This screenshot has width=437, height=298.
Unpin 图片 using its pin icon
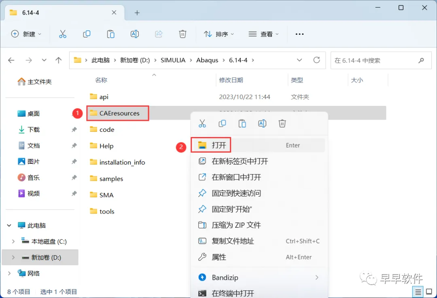[74, 161]
